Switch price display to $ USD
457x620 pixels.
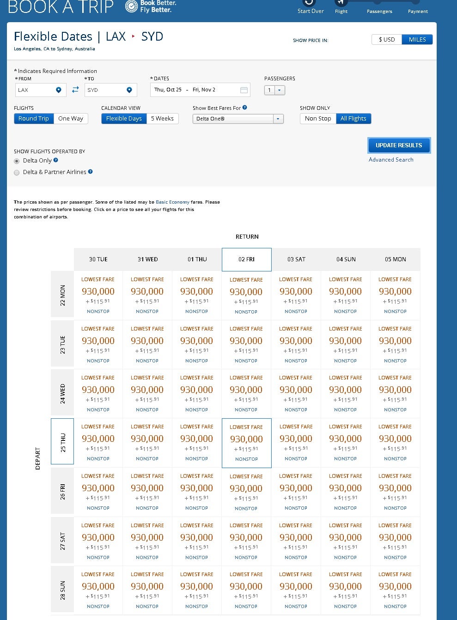[387, 40]
